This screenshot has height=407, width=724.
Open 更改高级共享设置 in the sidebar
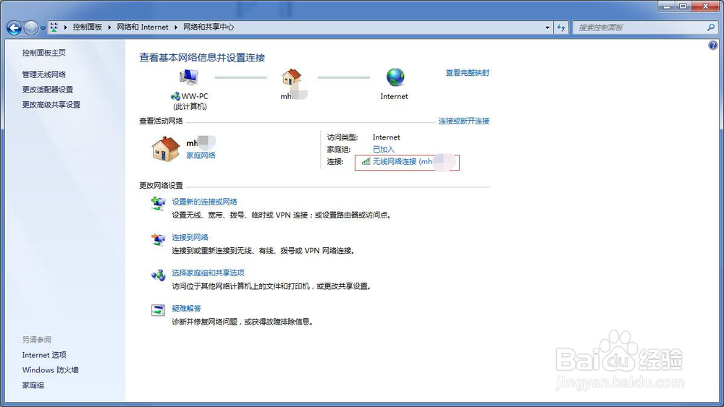coord(51,105)
